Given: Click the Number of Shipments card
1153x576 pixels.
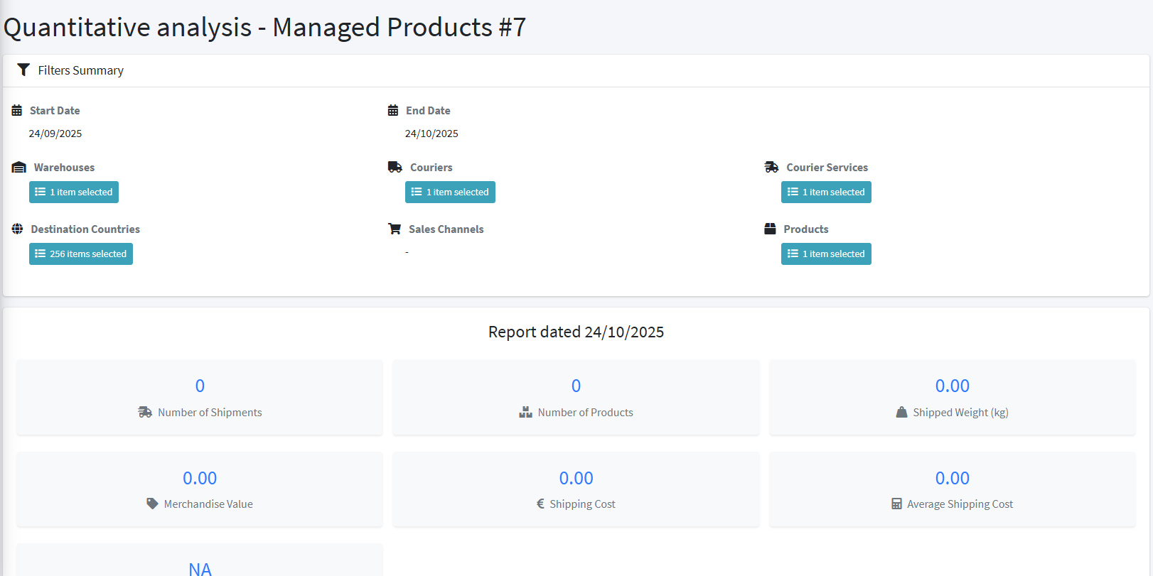Looking at the screenshot, I should (x=200, y=397).
